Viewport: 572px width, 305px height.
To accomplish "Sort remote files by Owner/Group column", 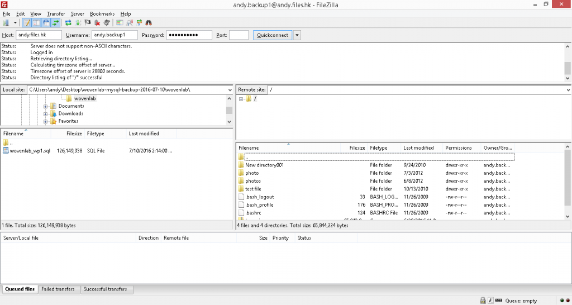I will tap(498, 148).
